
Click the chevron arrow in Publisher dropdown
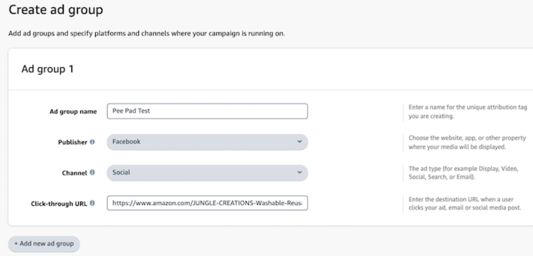click(x=299, y=142)
